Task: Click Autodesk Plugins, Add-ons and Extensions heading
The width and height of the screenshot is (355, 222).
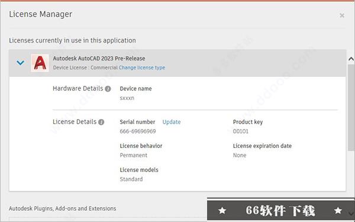Action: [63, 208]
